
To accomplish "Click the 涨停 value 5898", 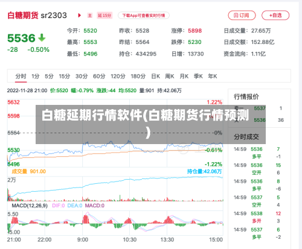I will [x=194, y=31].
